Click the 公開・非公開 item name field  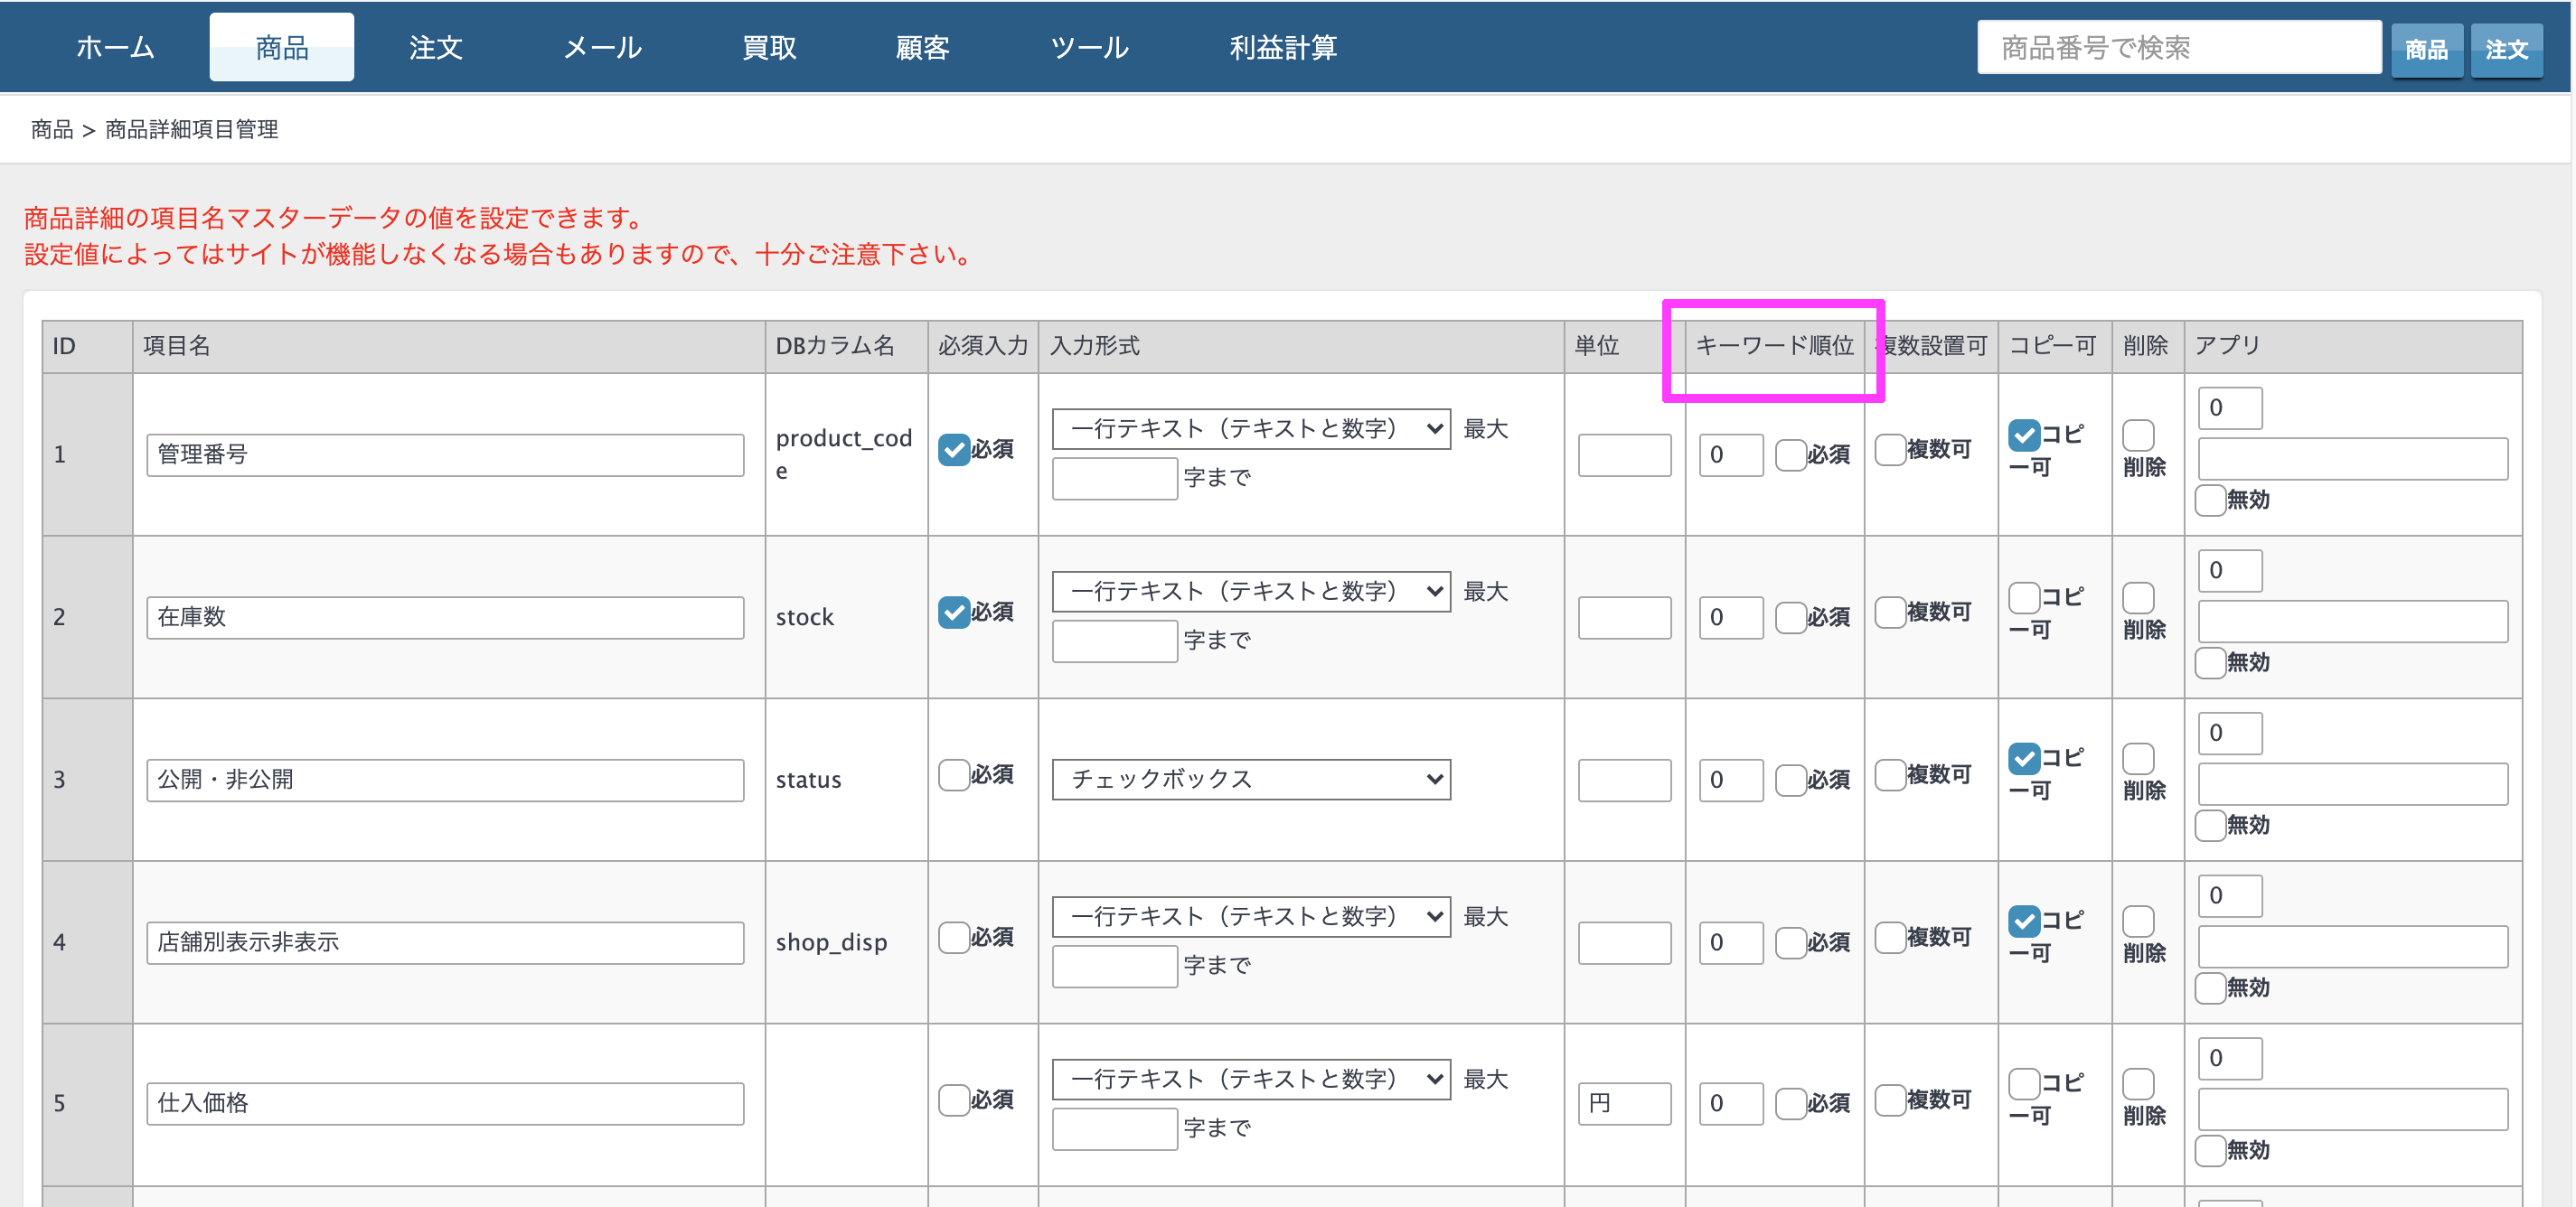point(445,780)
